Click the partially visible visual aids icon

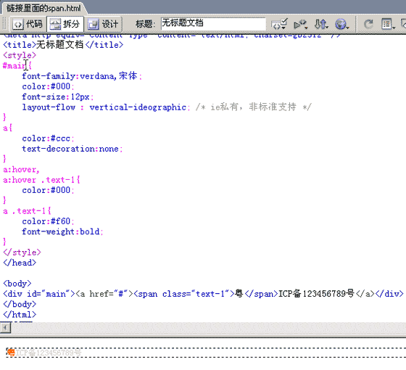[403, 24]
